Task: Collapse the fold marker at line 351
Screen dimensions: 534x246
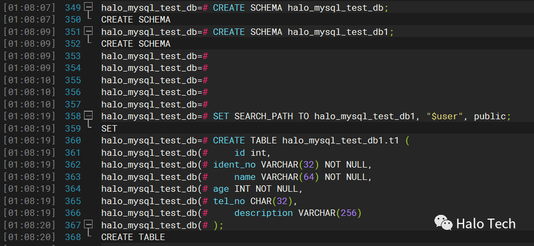Action: (88, 32)
